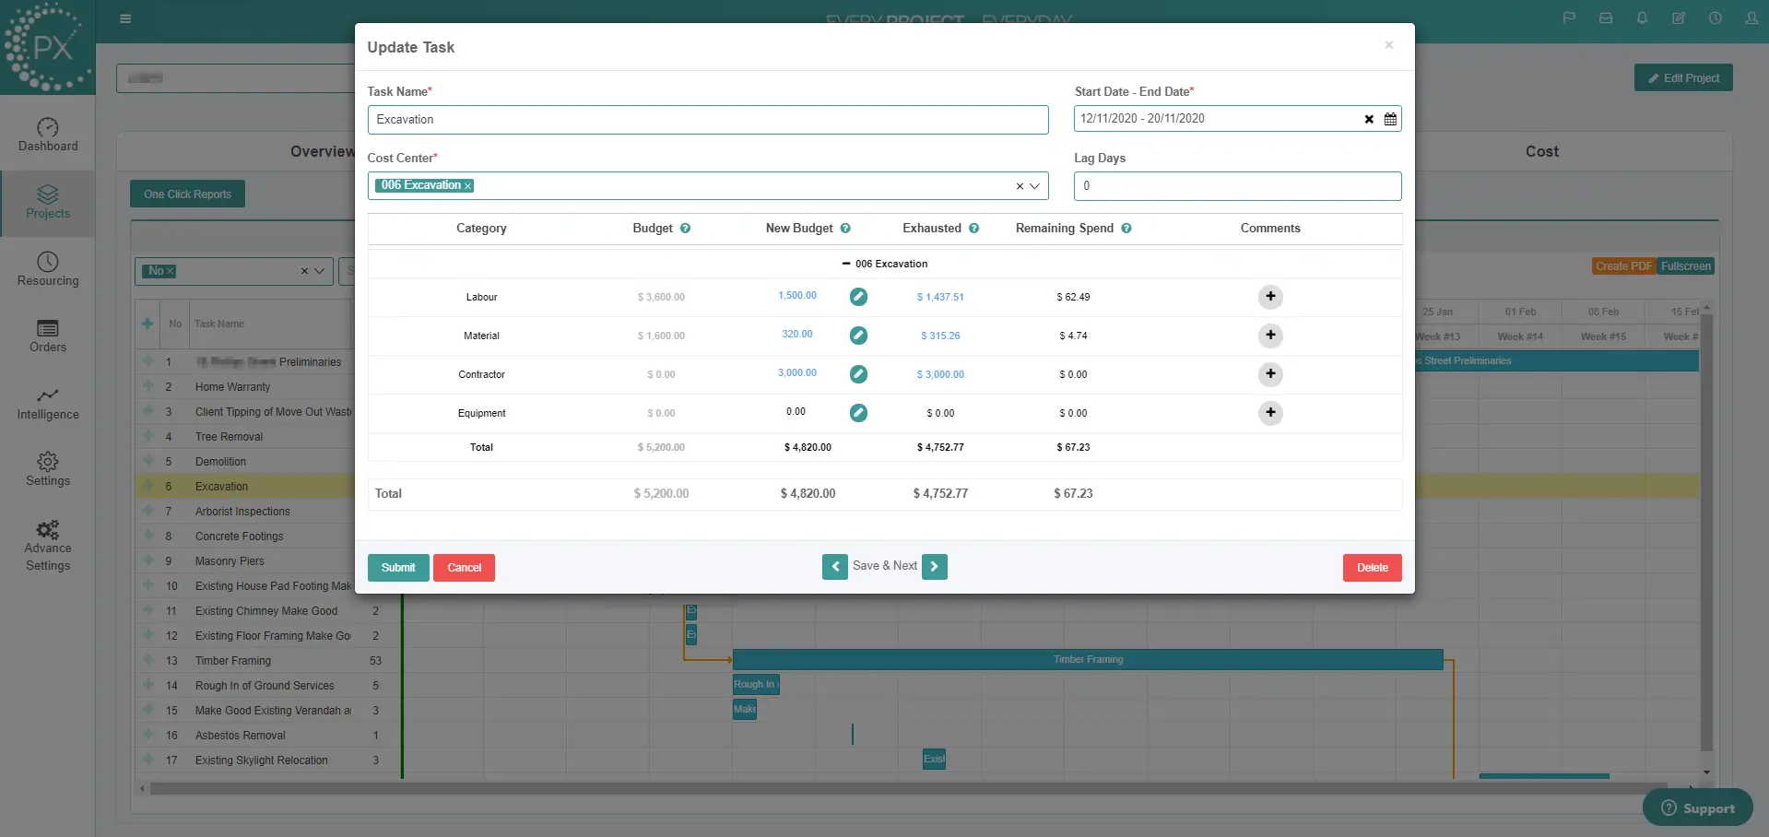Delete the Excavation task
The height and width of the screenshot is (837, 1769).
click(1372, 568)
